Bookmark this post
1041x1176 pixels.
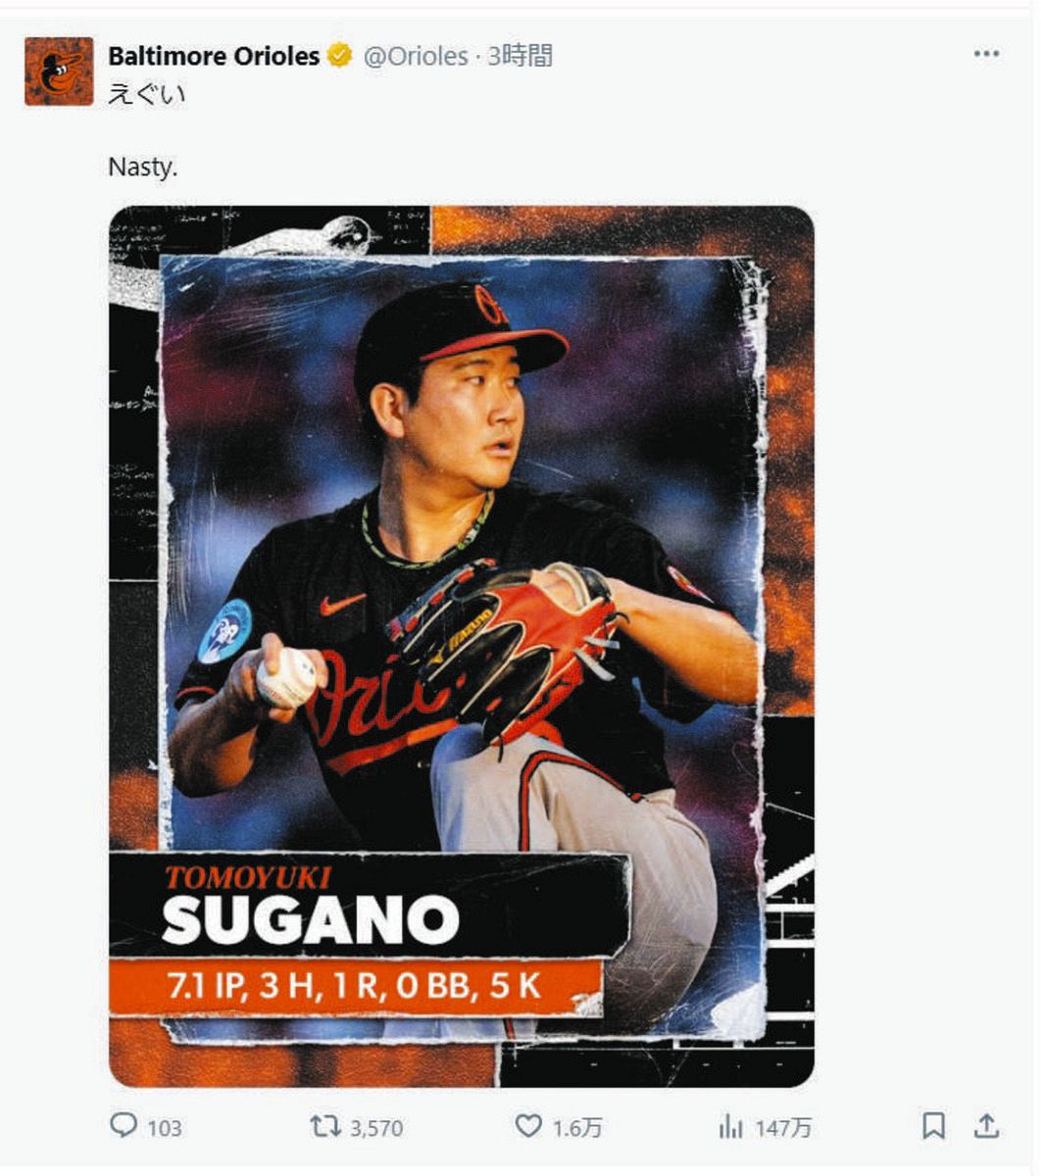click(x=934, y=1126)
